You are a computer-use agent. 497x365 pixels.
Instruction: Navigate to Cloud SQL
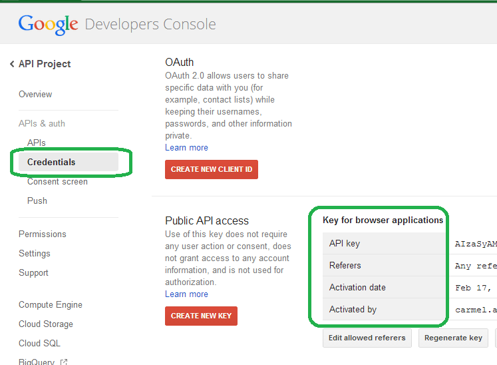39,344
